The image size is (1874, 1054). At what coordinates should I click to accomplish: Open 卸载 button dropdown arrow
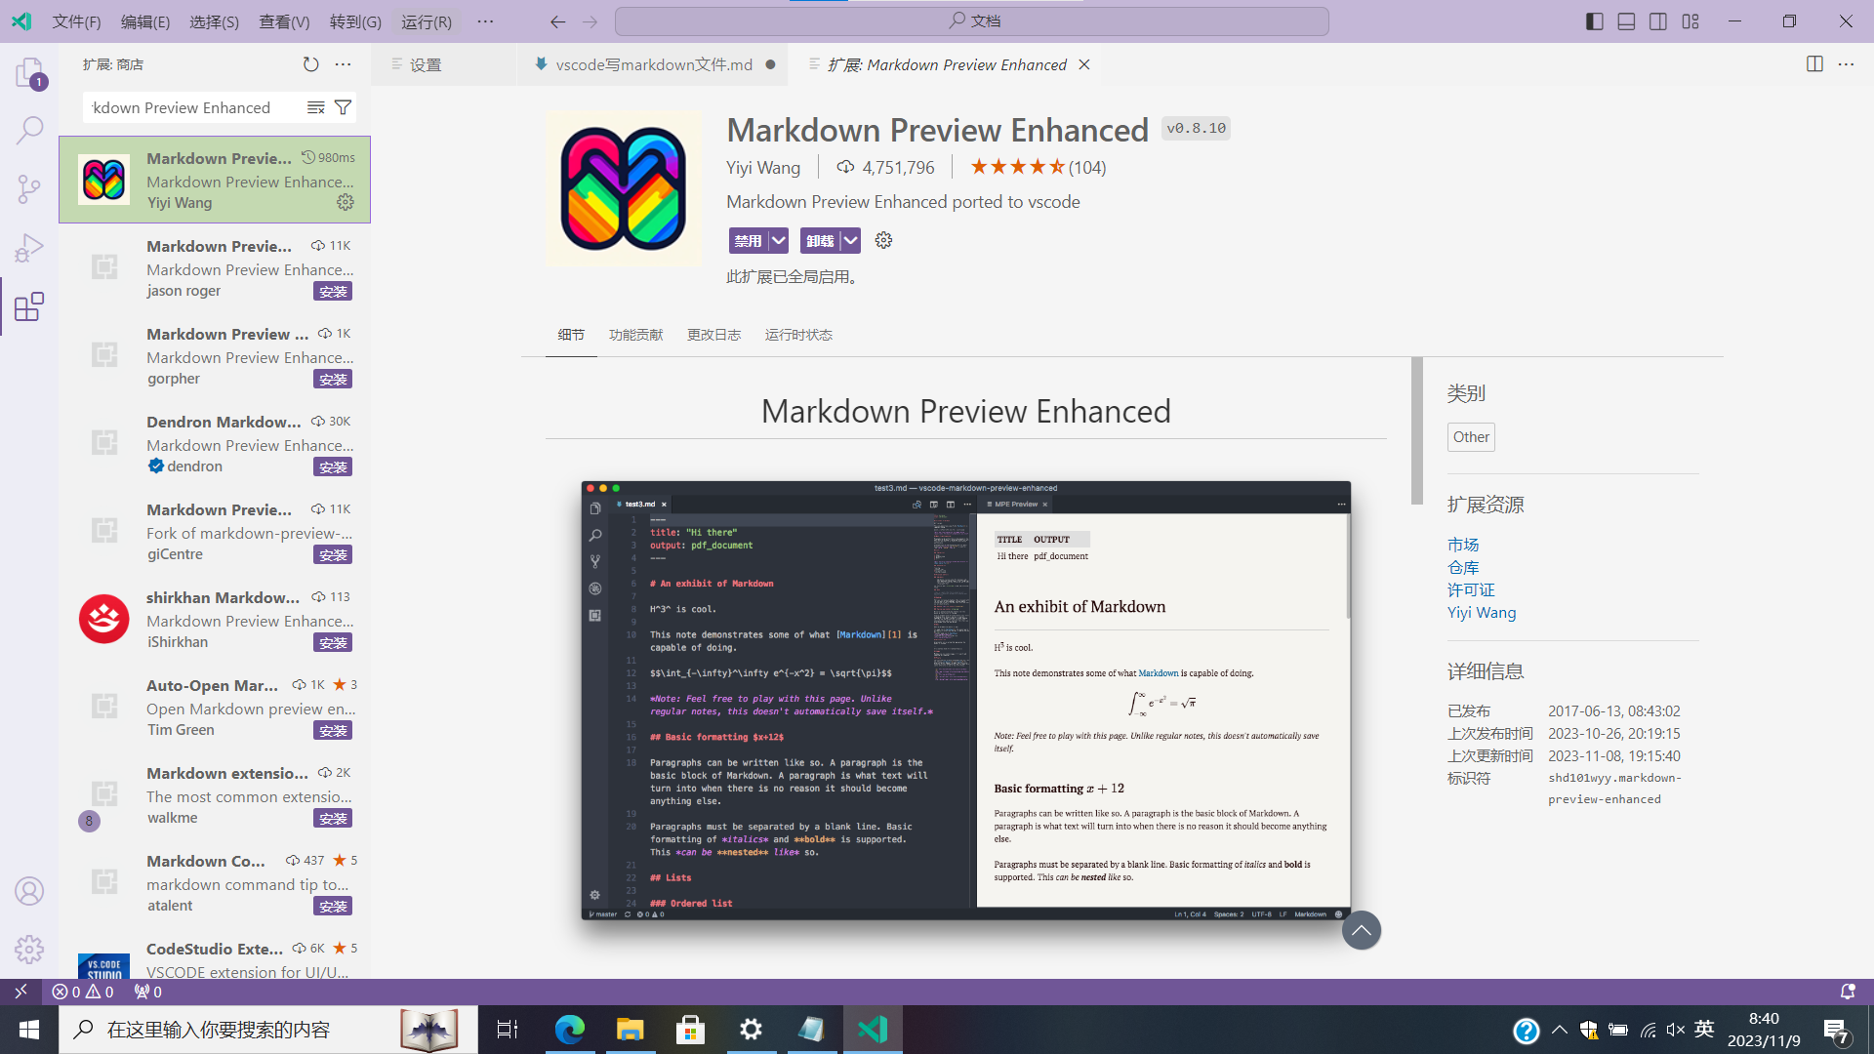pos(848,240)
